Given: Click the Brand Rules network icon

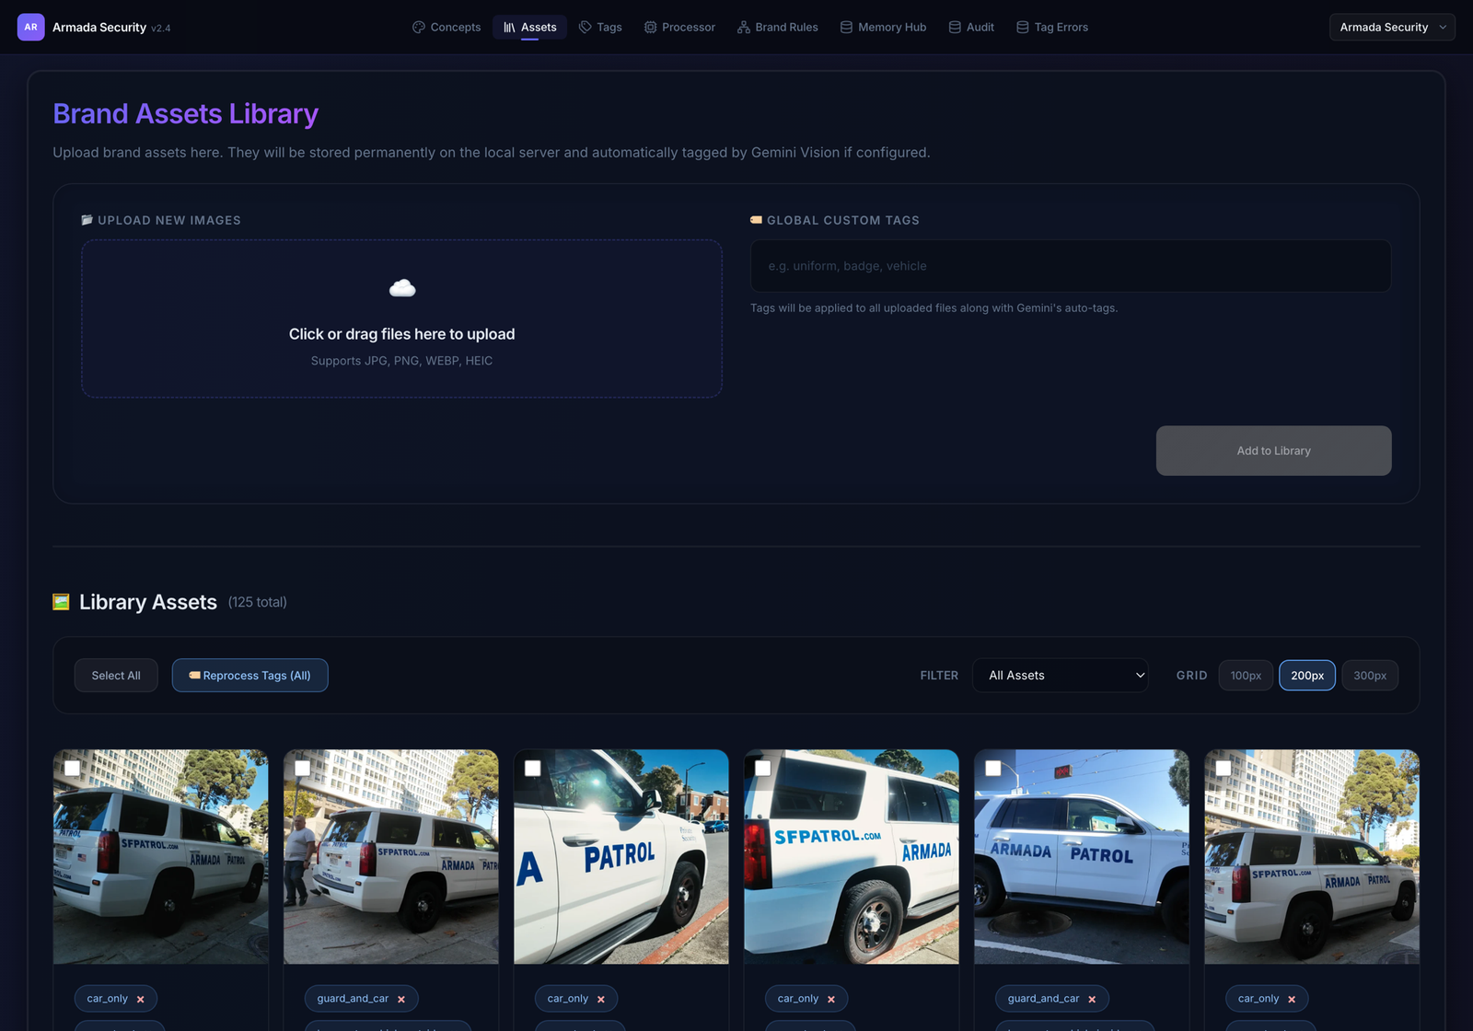Looking at the screenshot, I should (x=744, y=27).
